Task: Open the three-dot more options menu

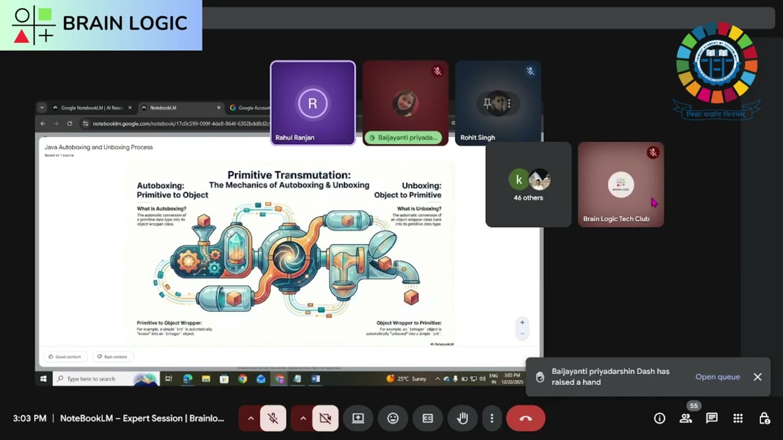Action: pyautogui.click(x=492, y=419)
